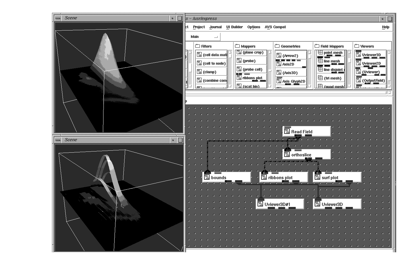
Task: Open the Project menu
Action: pos(199,27)
